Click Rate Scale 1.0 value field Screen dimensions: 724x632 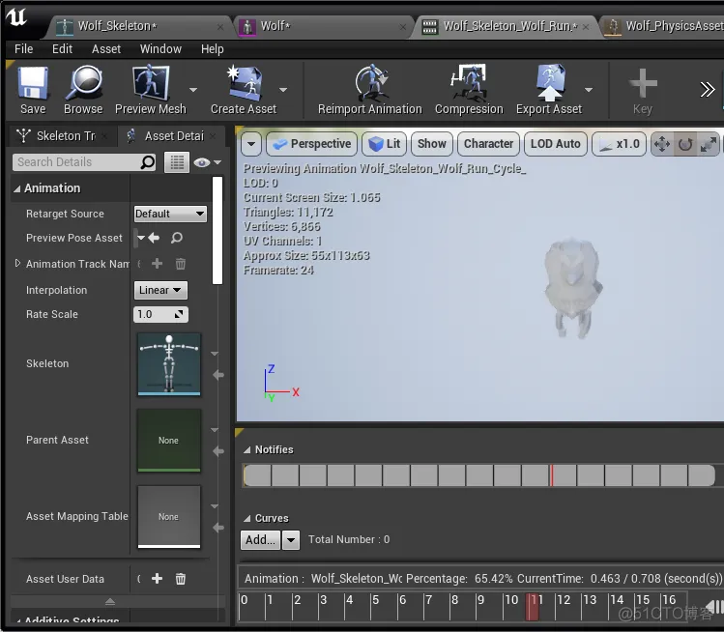tap(160, 314)
